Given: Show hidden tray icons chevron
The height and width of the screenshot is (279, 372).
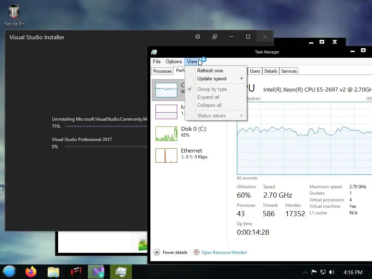Looking at the screenshot, I should click(x=305, y=272).
